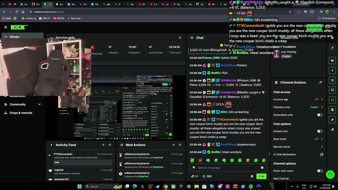
Task: Open the taskbar clock and date
Action: [325, 187]
